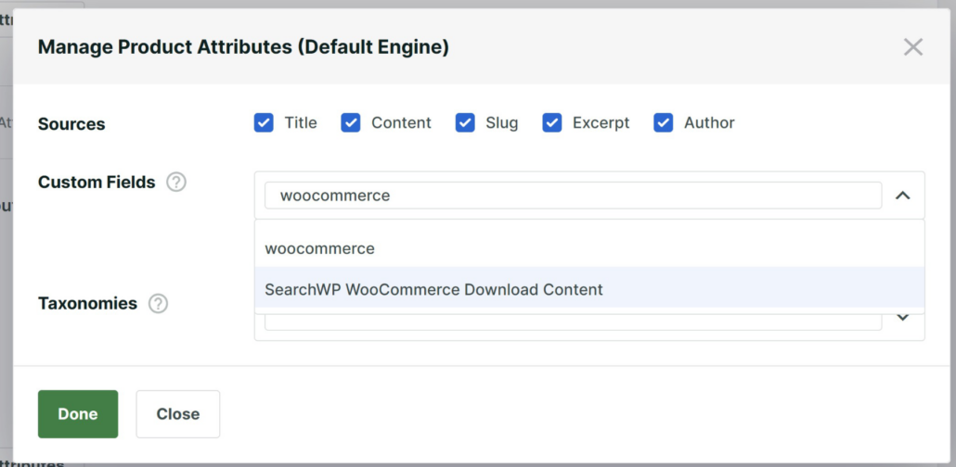Viewport: 956px width, 467px height.
Task: Open Taxonomies help tooltip icon
Action: coord(158,303)
